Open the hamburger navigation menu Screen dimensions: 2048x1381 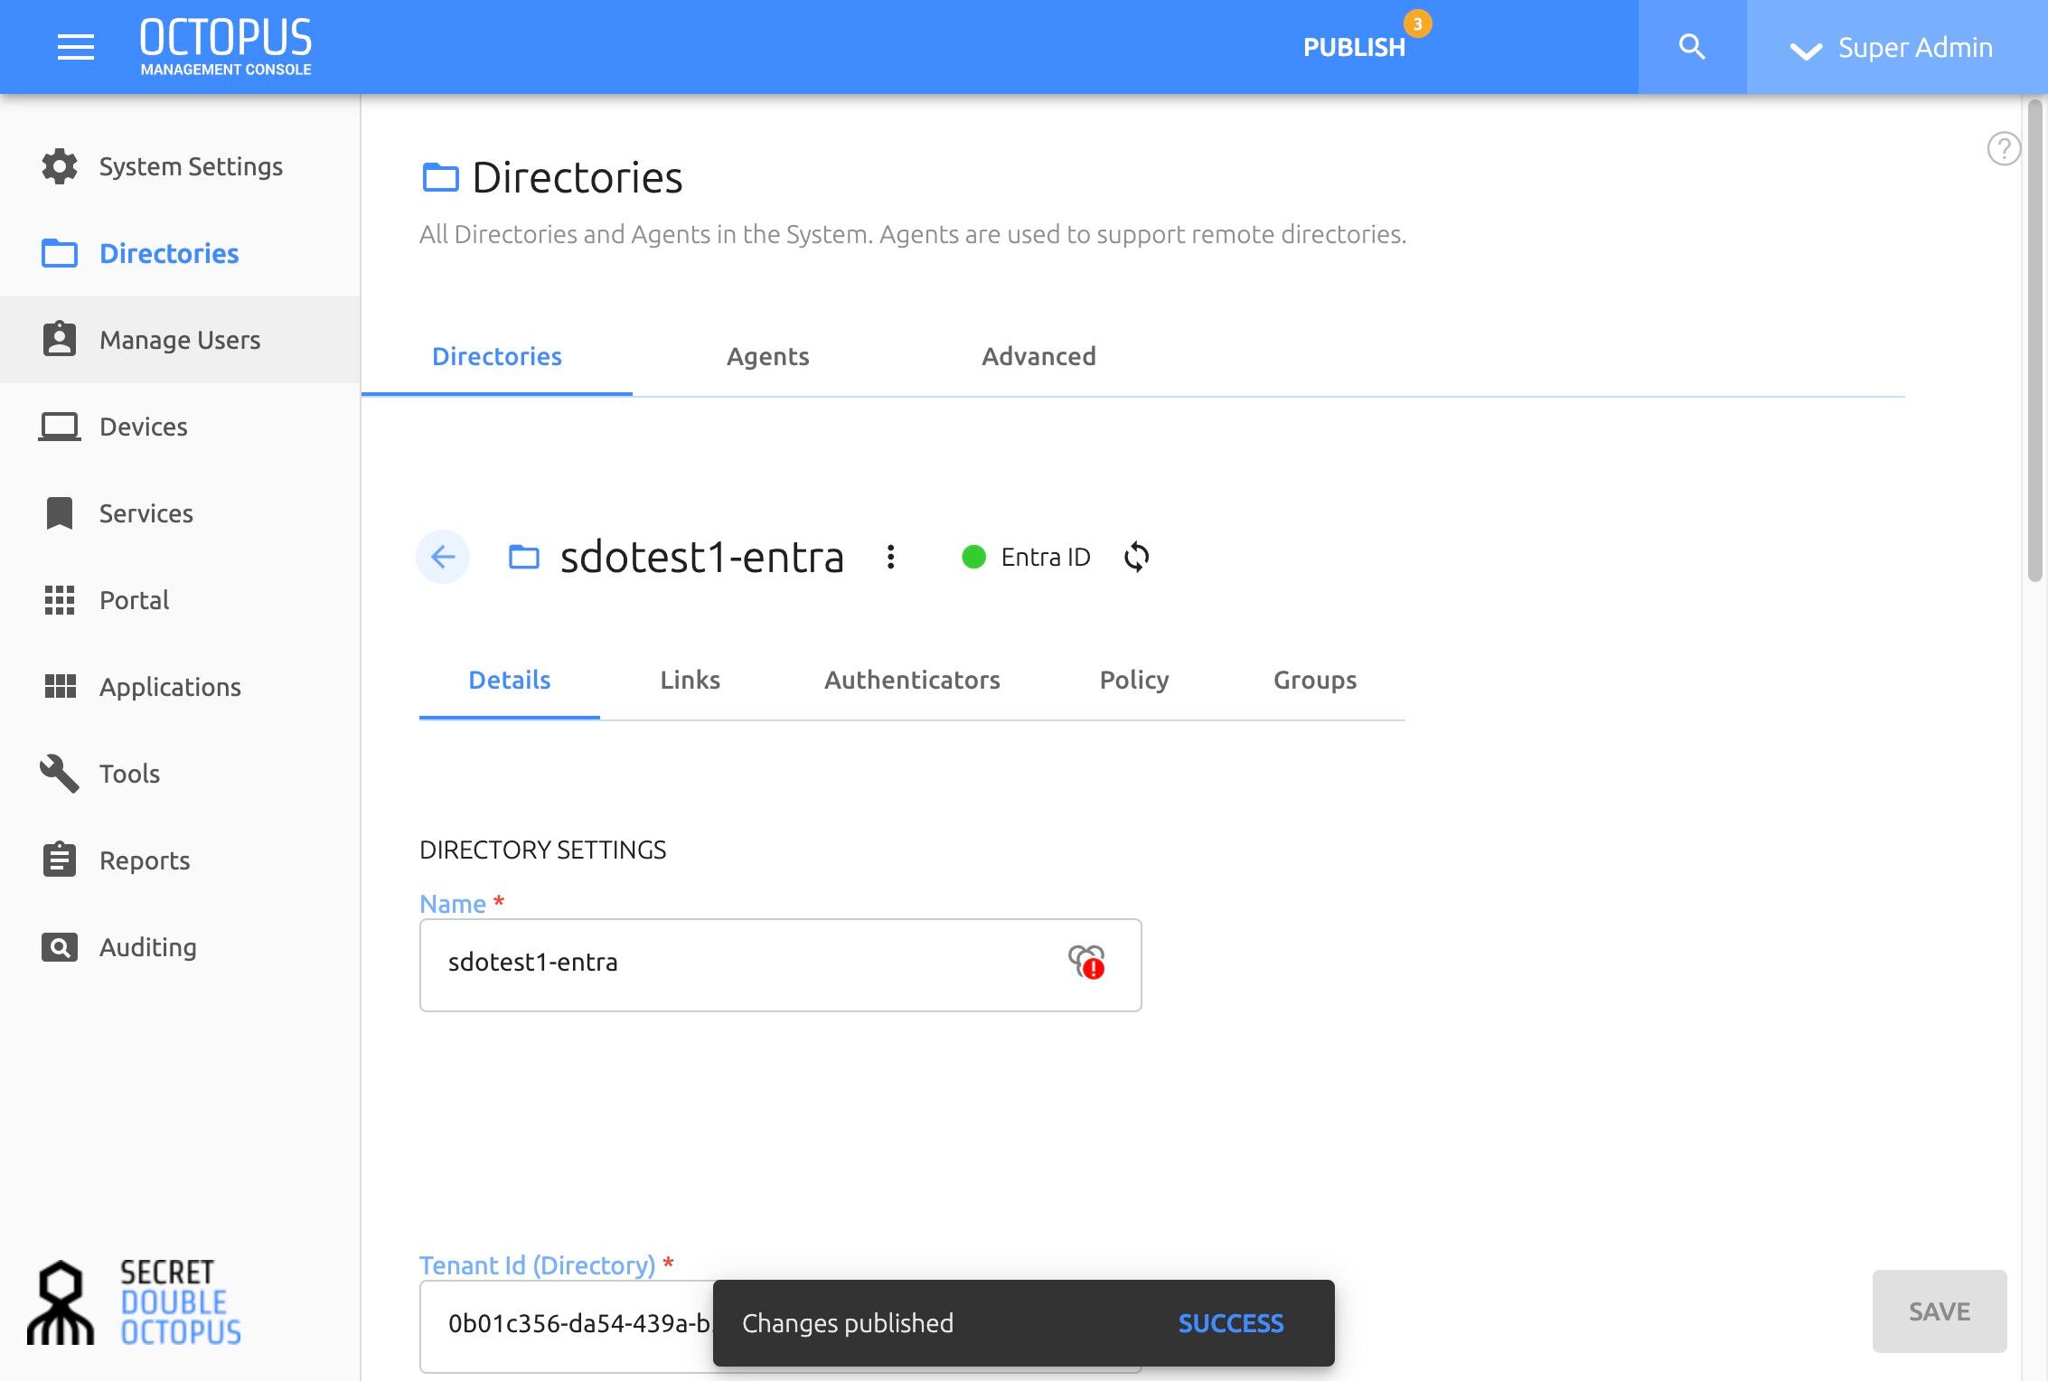point(76,47)
